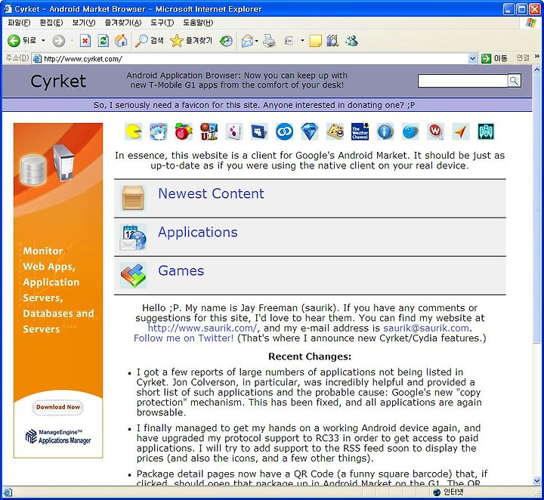Open the 편집(E) menu
Image resolution: width=544 pixels, height=500 pixels.
click(x=51, y=23)
